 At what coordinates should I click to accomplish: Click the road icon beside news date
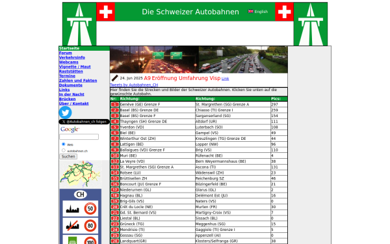(x=114, y=78)
